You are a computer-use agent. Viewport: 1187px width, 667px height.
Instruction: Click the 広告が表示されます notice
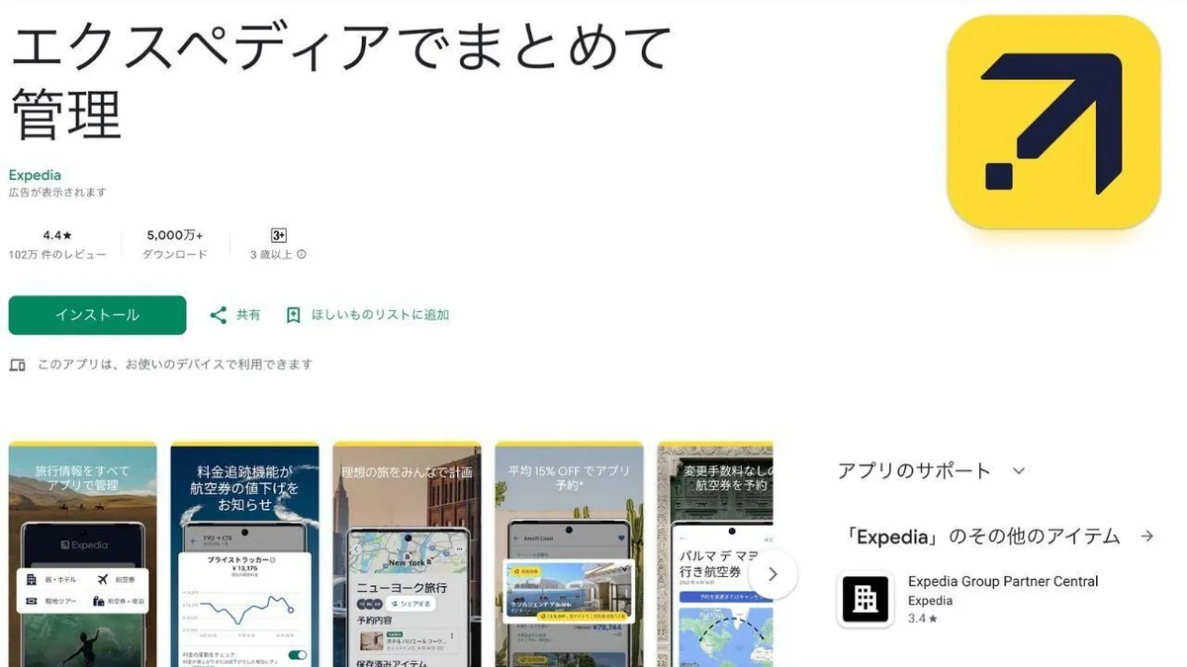[57, 193]
